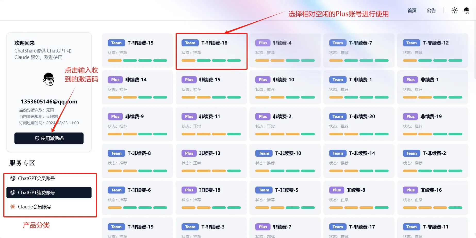Open account card 非续费-1
476x238 pixels.
coord(432,87)
